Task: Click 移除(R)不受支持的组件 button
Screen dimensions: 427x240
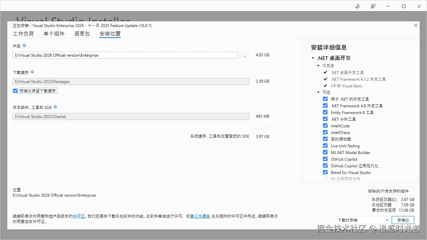Action: click(388, 191)
